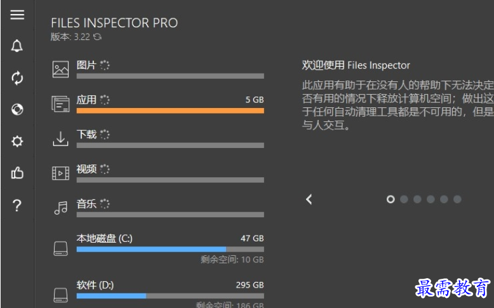Select the 音乐 music category
This screenshot has width=494, height=308.
pos(158,208)
